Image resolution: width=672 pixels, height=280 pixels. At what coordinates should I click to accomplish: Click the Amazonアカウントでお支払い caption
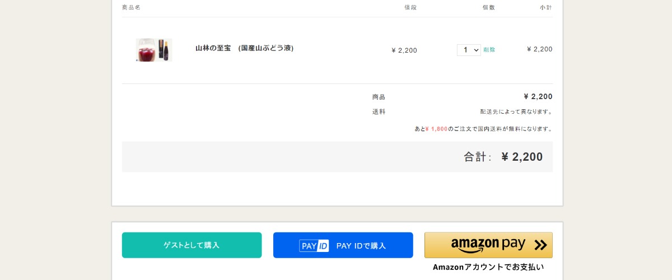tap(488, 267)
